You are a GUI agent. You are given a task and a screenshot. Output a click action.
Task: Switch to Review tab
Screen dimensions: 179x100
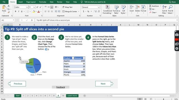coord(60,2)
